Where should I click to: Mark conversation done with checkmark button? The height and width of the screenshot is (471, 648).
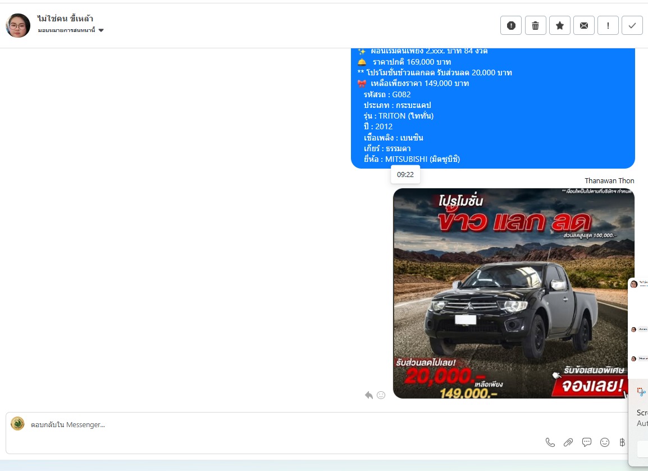(x=632, y=26)
